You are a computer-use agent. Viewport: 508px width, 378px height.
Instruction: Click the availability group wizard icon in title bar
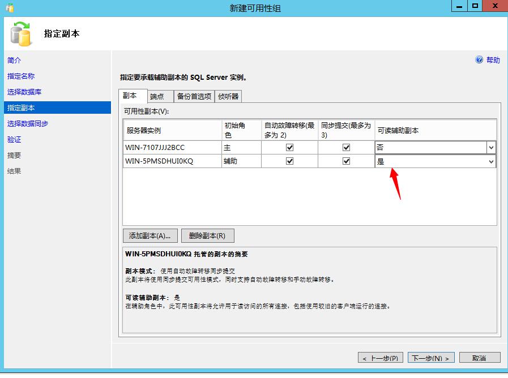(x=10, y=8)
